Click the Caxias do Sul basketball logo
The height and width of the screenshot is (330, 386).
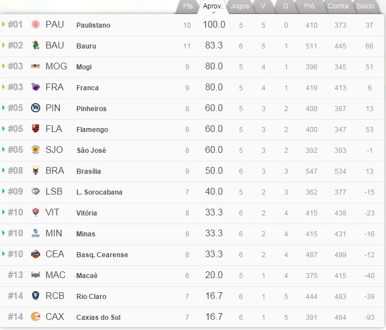pos(36,317)
